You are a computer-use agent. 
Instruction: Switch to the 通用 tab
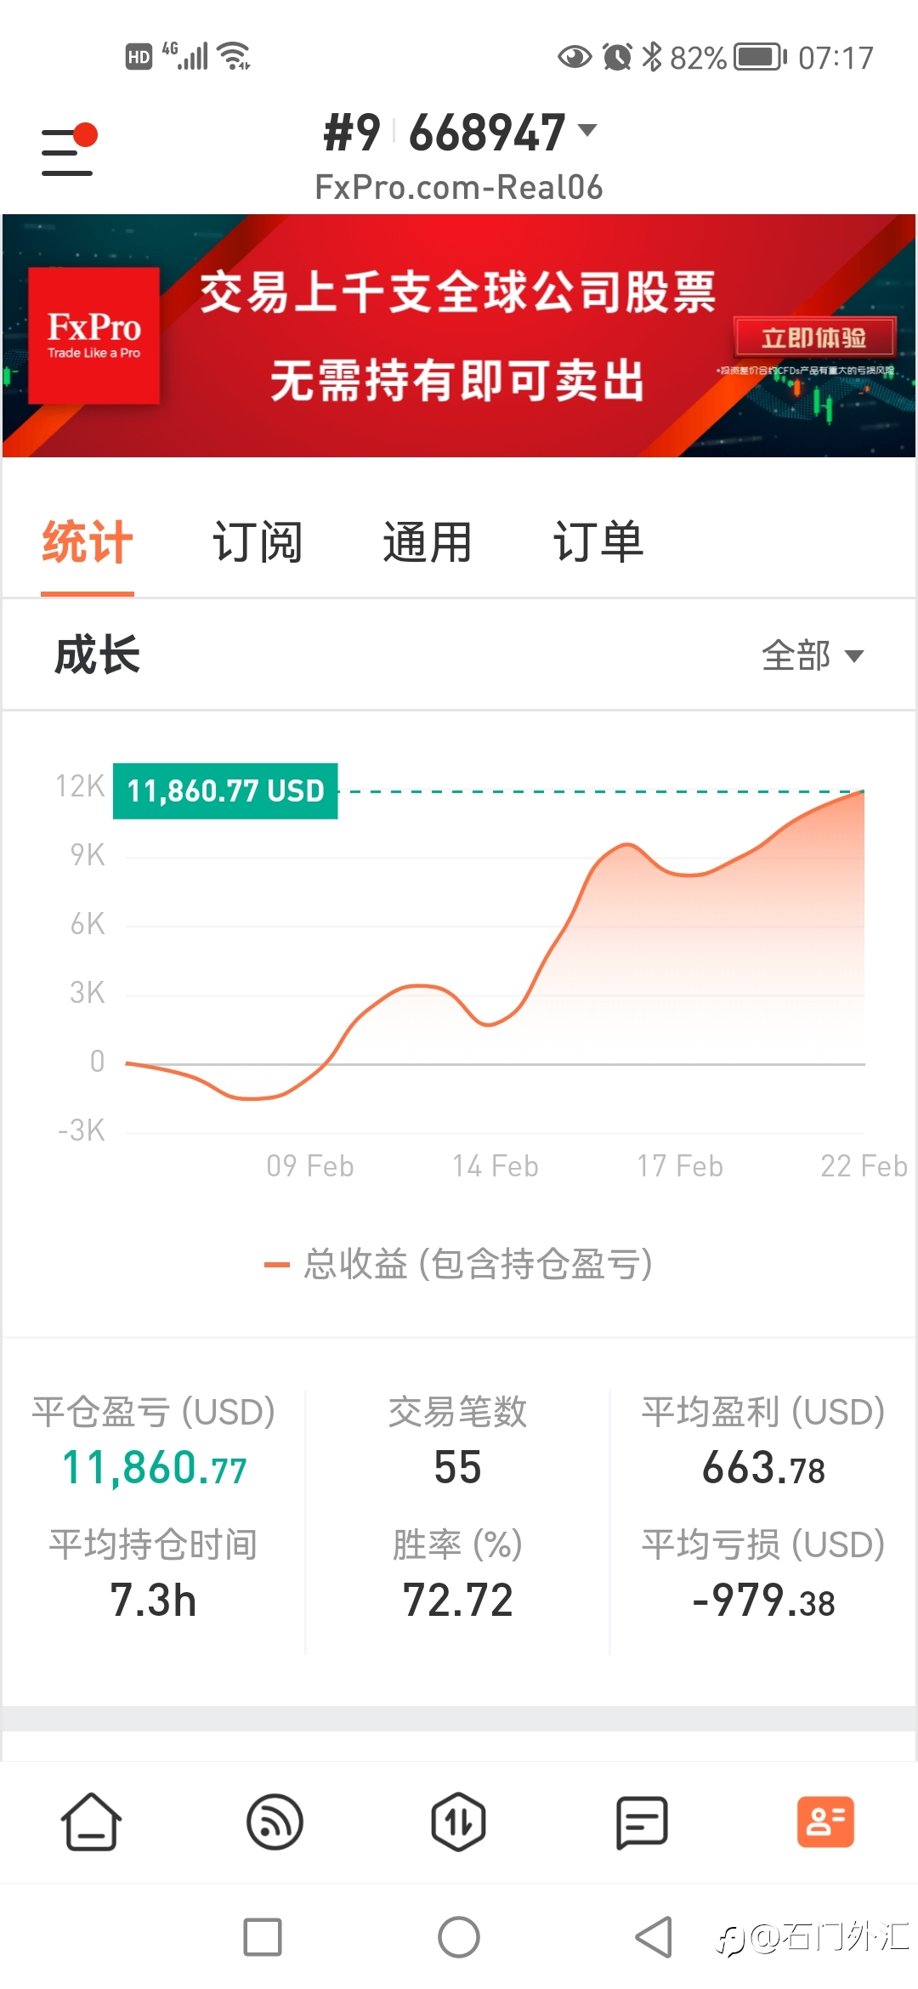(x=428, y=541)
